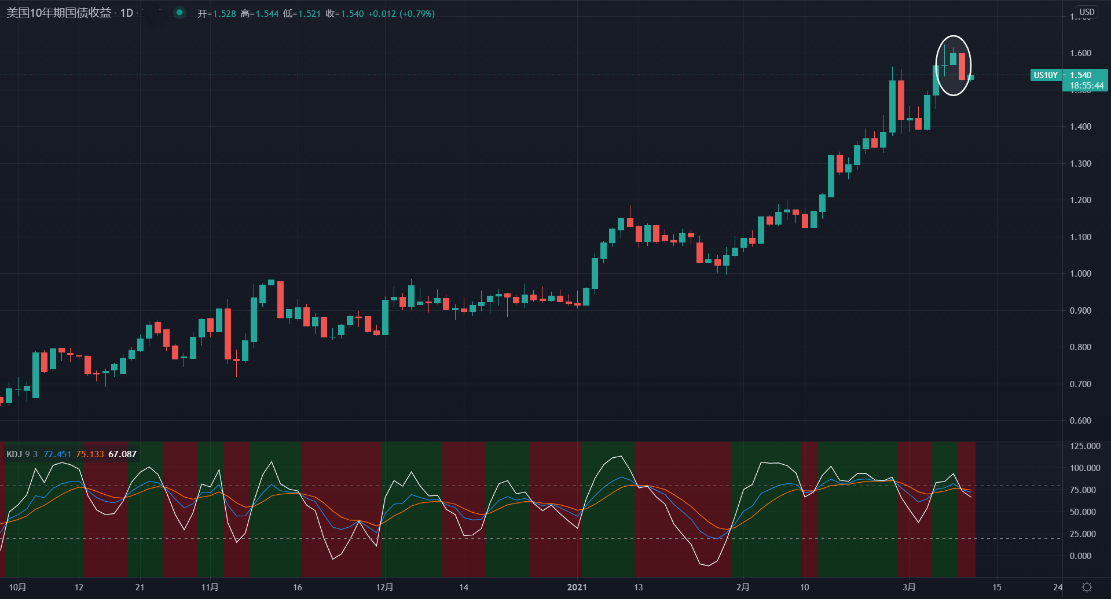1111x599 pixels.
Task: Click the blue KDJ value 72.451
Action: coord(57,454)
